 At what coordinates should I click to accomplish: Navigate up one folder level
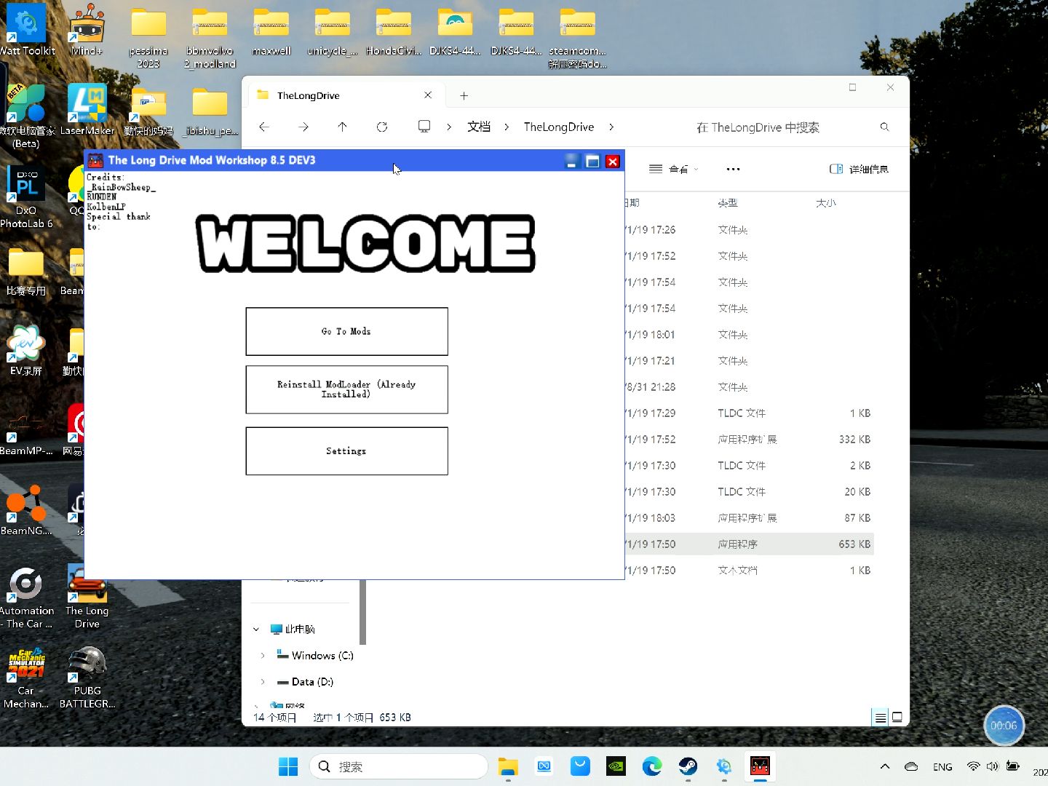pos(342,127)
